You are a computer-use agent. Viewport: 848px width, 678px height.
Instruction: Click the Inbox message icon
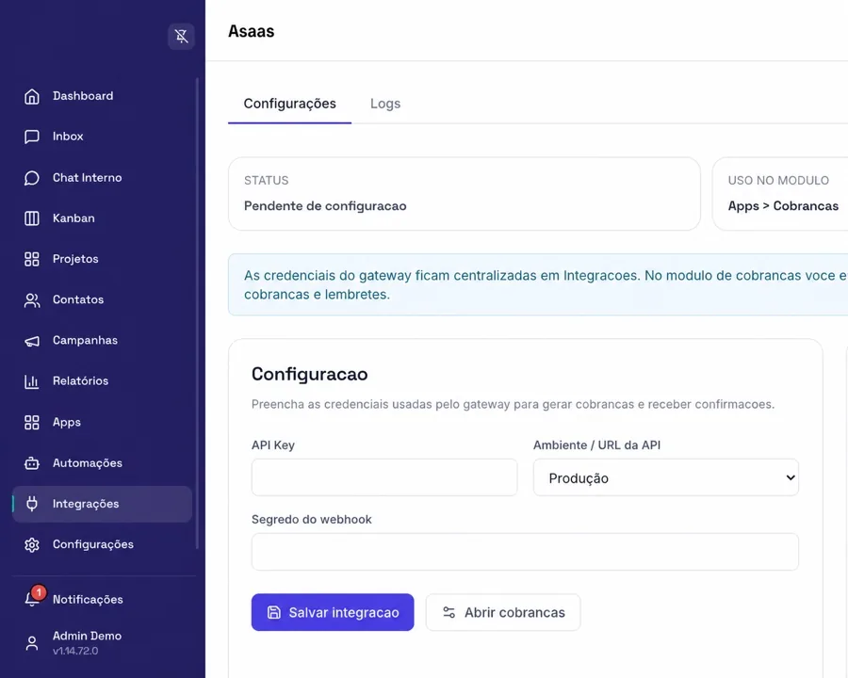(x=32, y=137)
